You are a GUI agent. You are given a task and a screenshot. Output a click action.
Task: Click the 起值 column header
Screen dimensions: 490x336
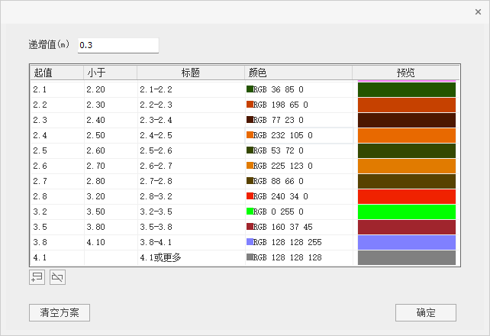[56, 73]
